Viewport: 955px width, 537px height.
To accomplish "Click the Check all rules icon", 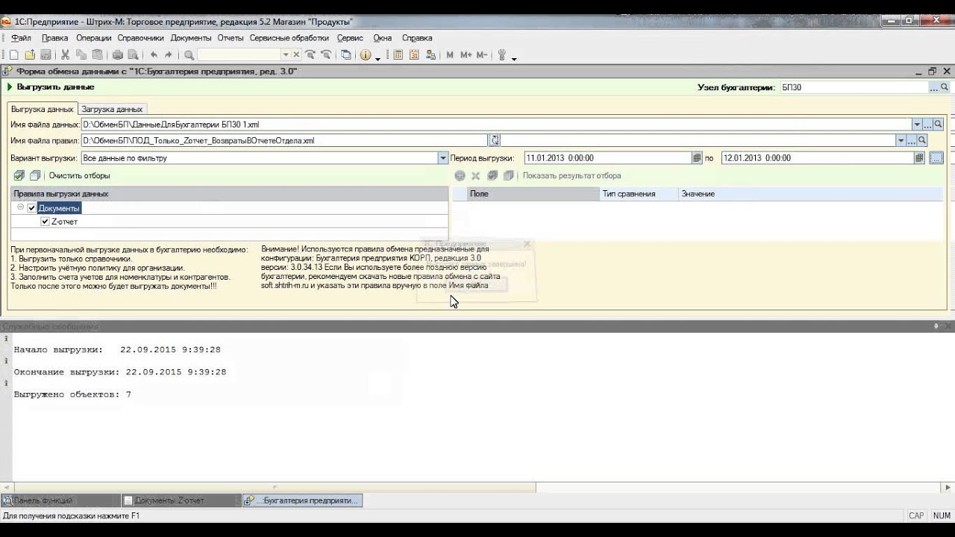I will pyautogui.click(x=19, y=176).
